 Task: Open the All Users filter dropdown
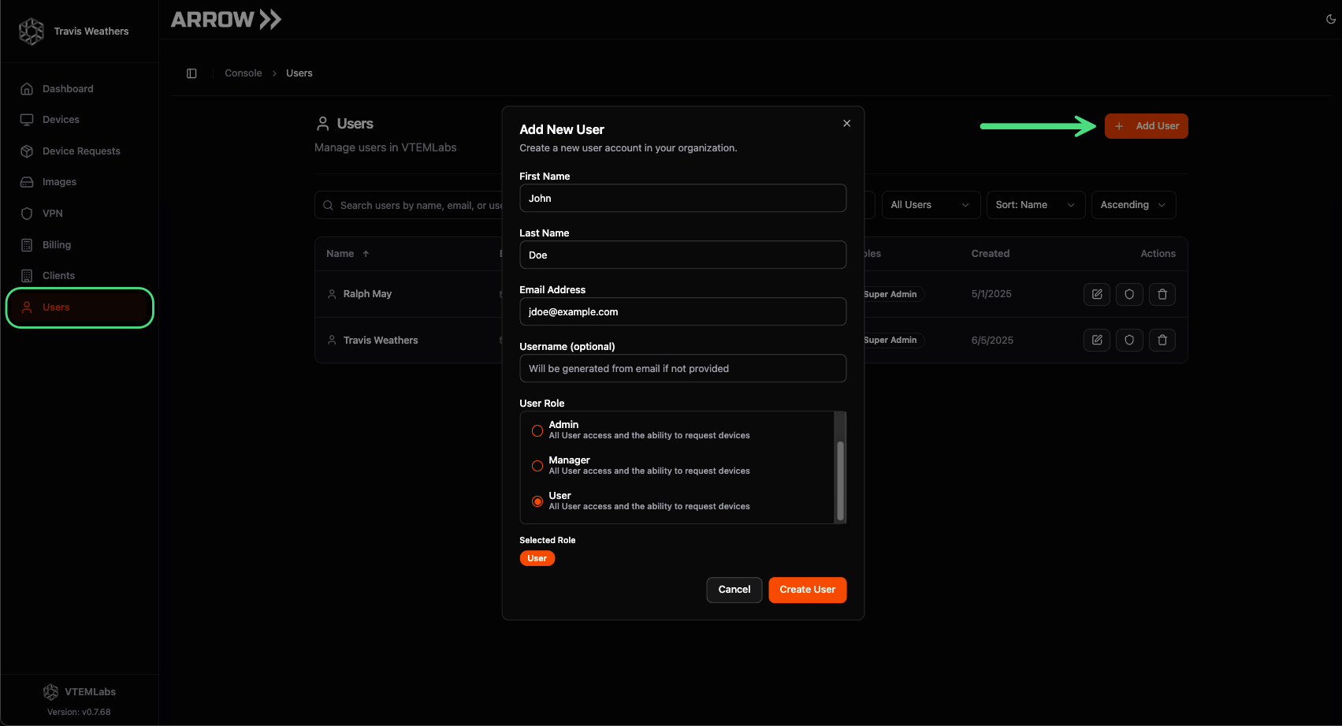click(x=930, y=204)
